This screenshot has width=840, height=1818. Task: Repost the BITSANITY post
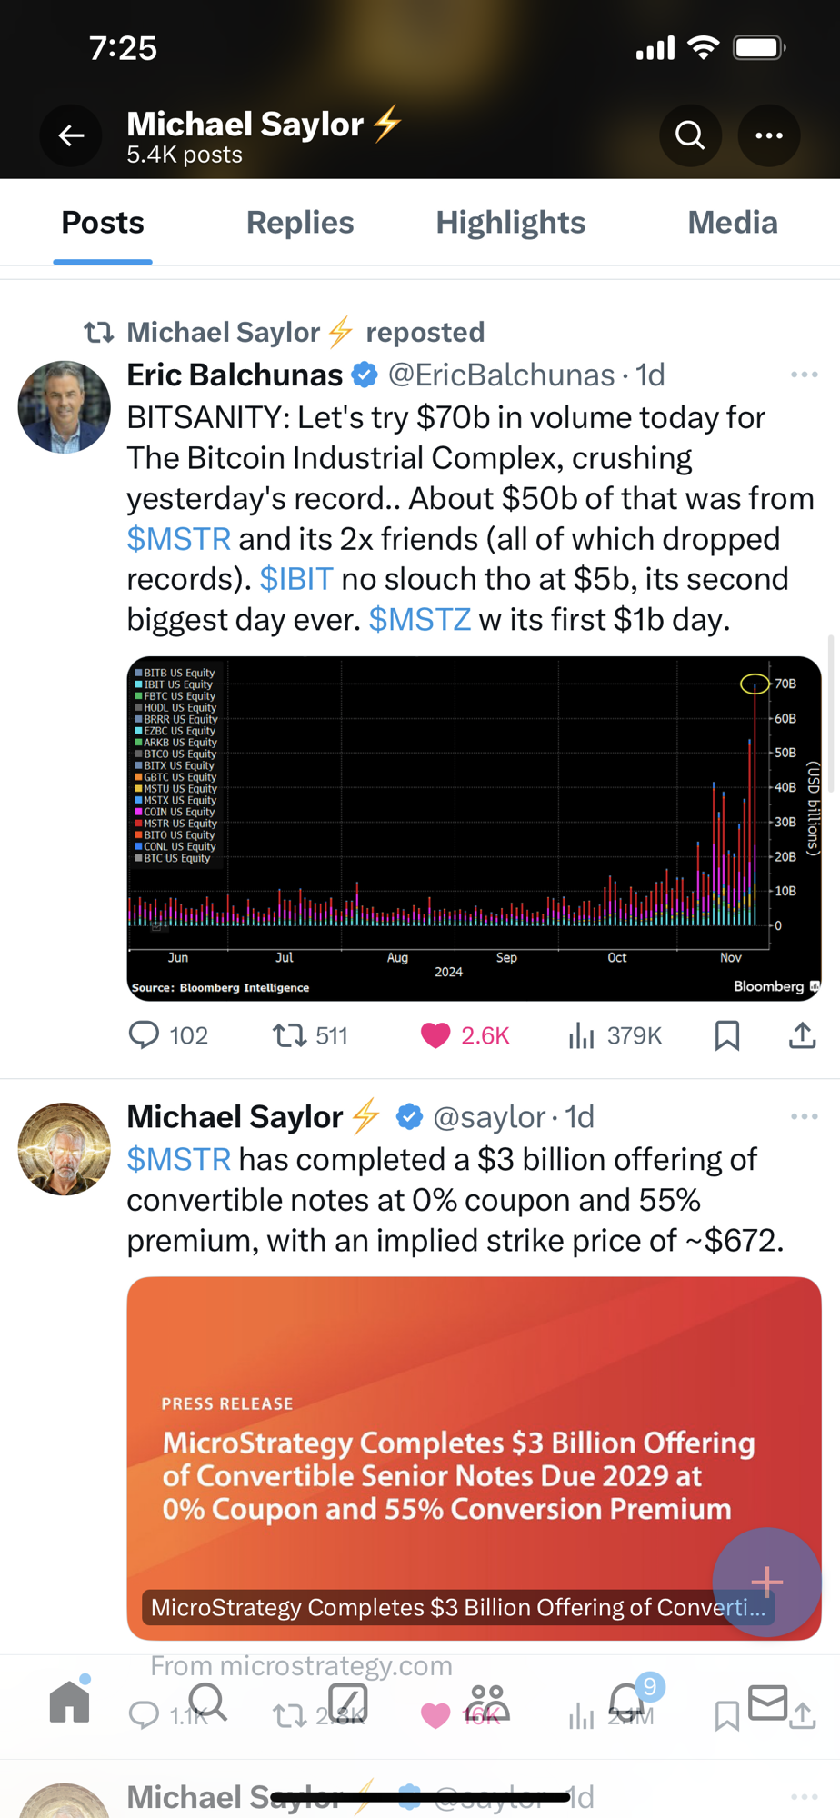coord(290,1035)
